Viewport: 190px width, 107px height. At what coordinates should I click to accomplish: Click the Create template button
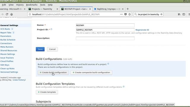47,92
